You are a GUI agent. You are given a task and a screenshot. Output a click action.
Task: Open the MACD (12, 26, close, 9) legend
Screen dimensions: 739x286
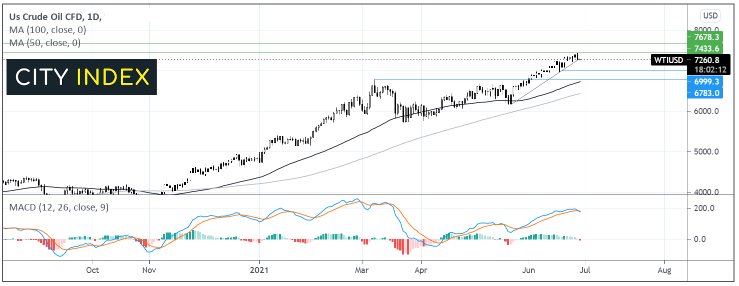click(x=59, y=207)
